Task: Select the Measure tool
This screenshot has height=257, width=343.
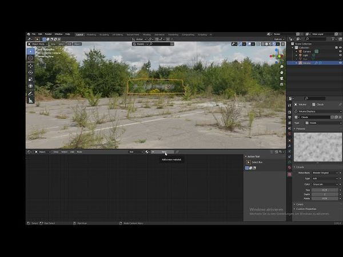Action: click(x=31, y=101)
